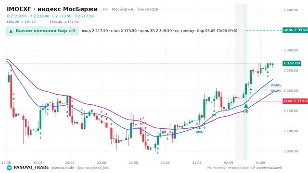Click the open value 'O 2 190.50'

pos(17,16)
